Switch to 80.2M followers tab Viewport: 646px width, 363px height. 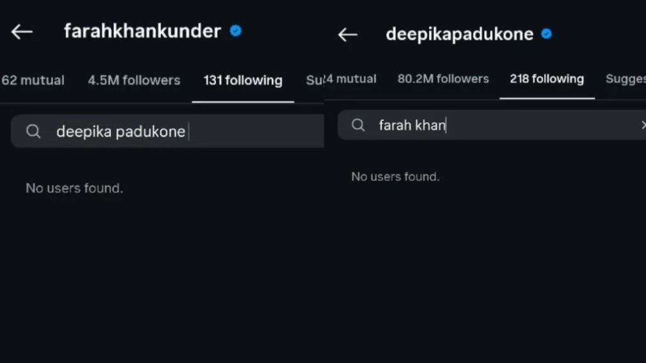pos(443,78)
